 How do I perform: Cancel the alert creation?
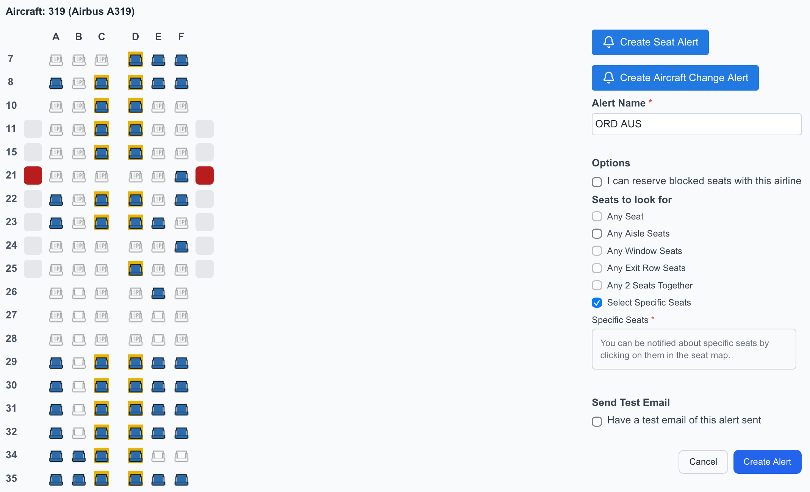tap(703, 462)
